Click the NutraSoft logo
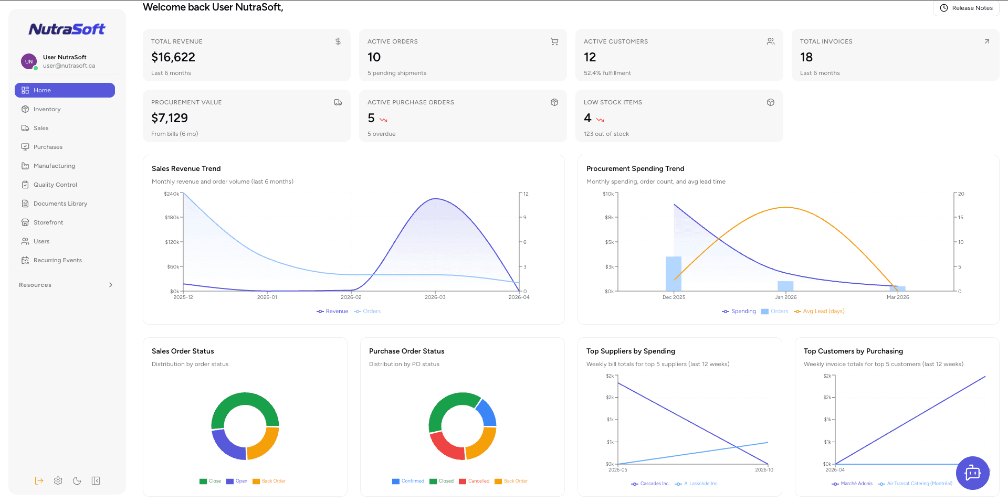The width and height of the screenshot is (1008, 503). (x=67, y=29)
